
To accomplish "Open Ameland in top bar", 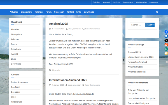I will click(x=106, y=2).
